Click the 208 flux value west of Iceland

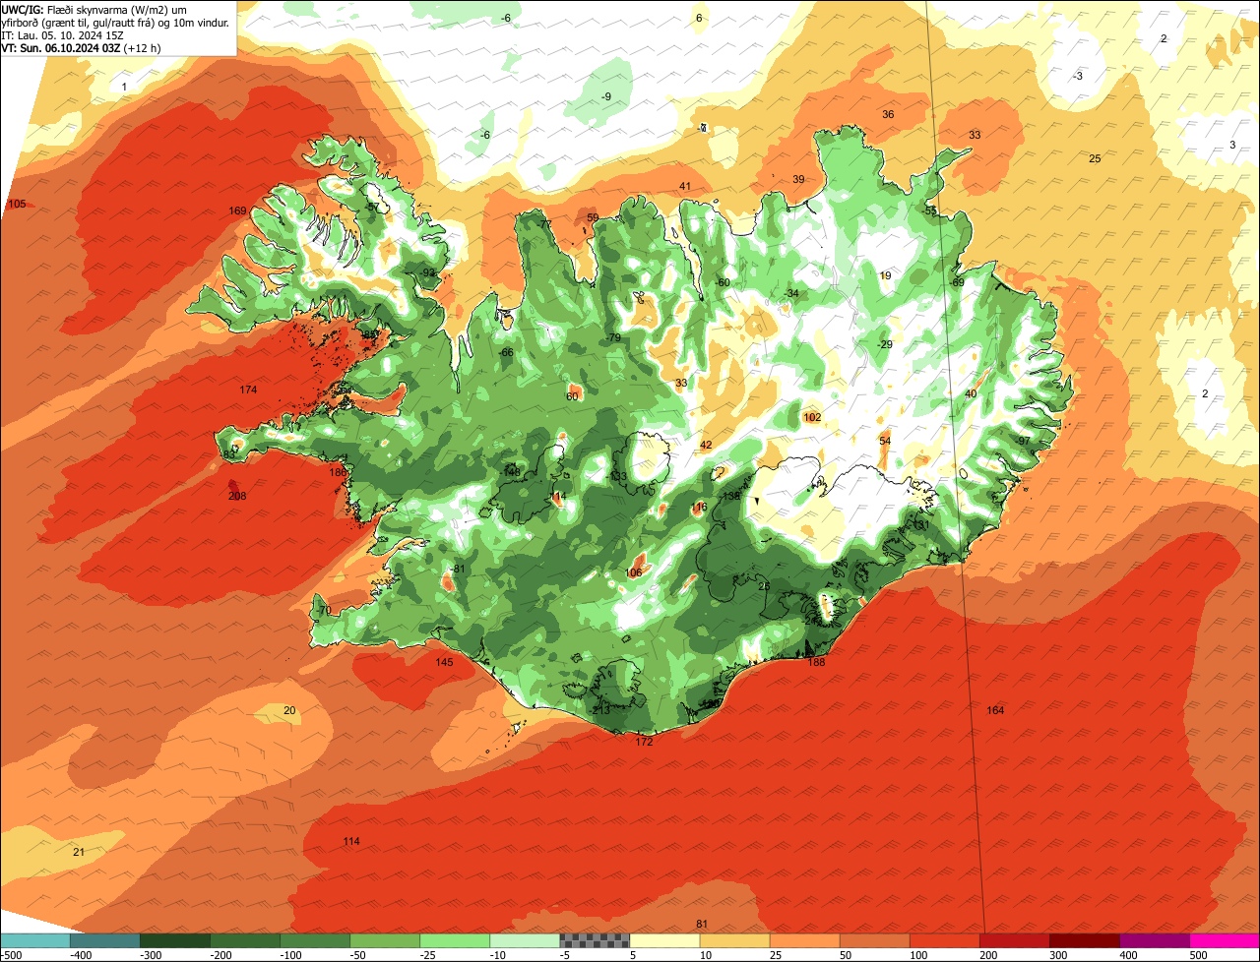[237, 496]
